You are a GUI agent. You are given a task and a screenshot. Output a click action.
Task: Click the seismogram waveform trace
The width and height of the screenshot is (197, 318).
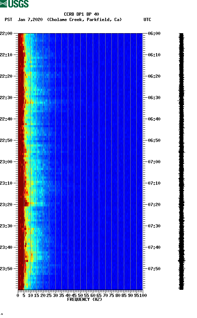pos(181,161)
